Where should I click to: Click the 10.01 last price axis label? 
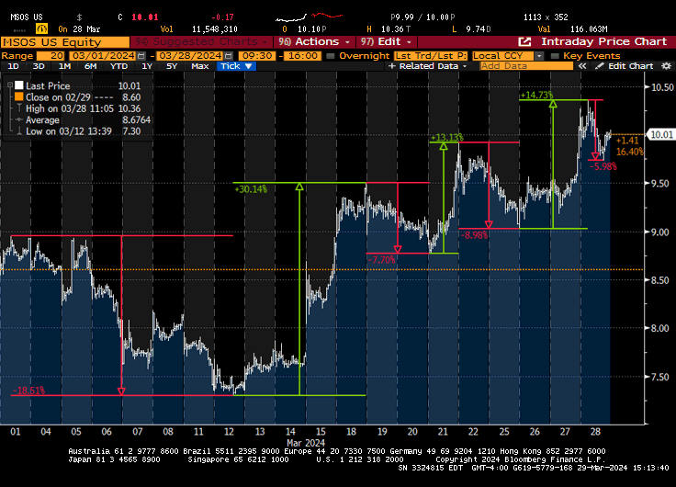(661, 134)
